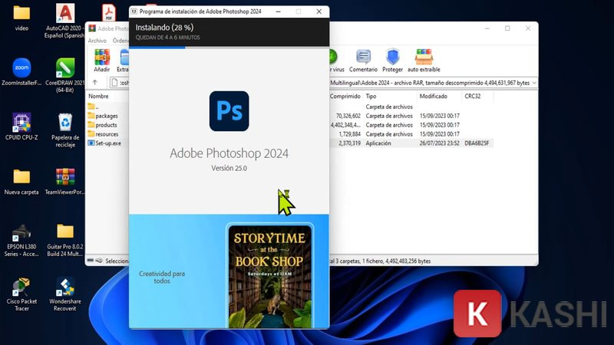Launch CPUID CPU-Z shortcut
This screenshot has width=614, height=345.
pos(21,127)
